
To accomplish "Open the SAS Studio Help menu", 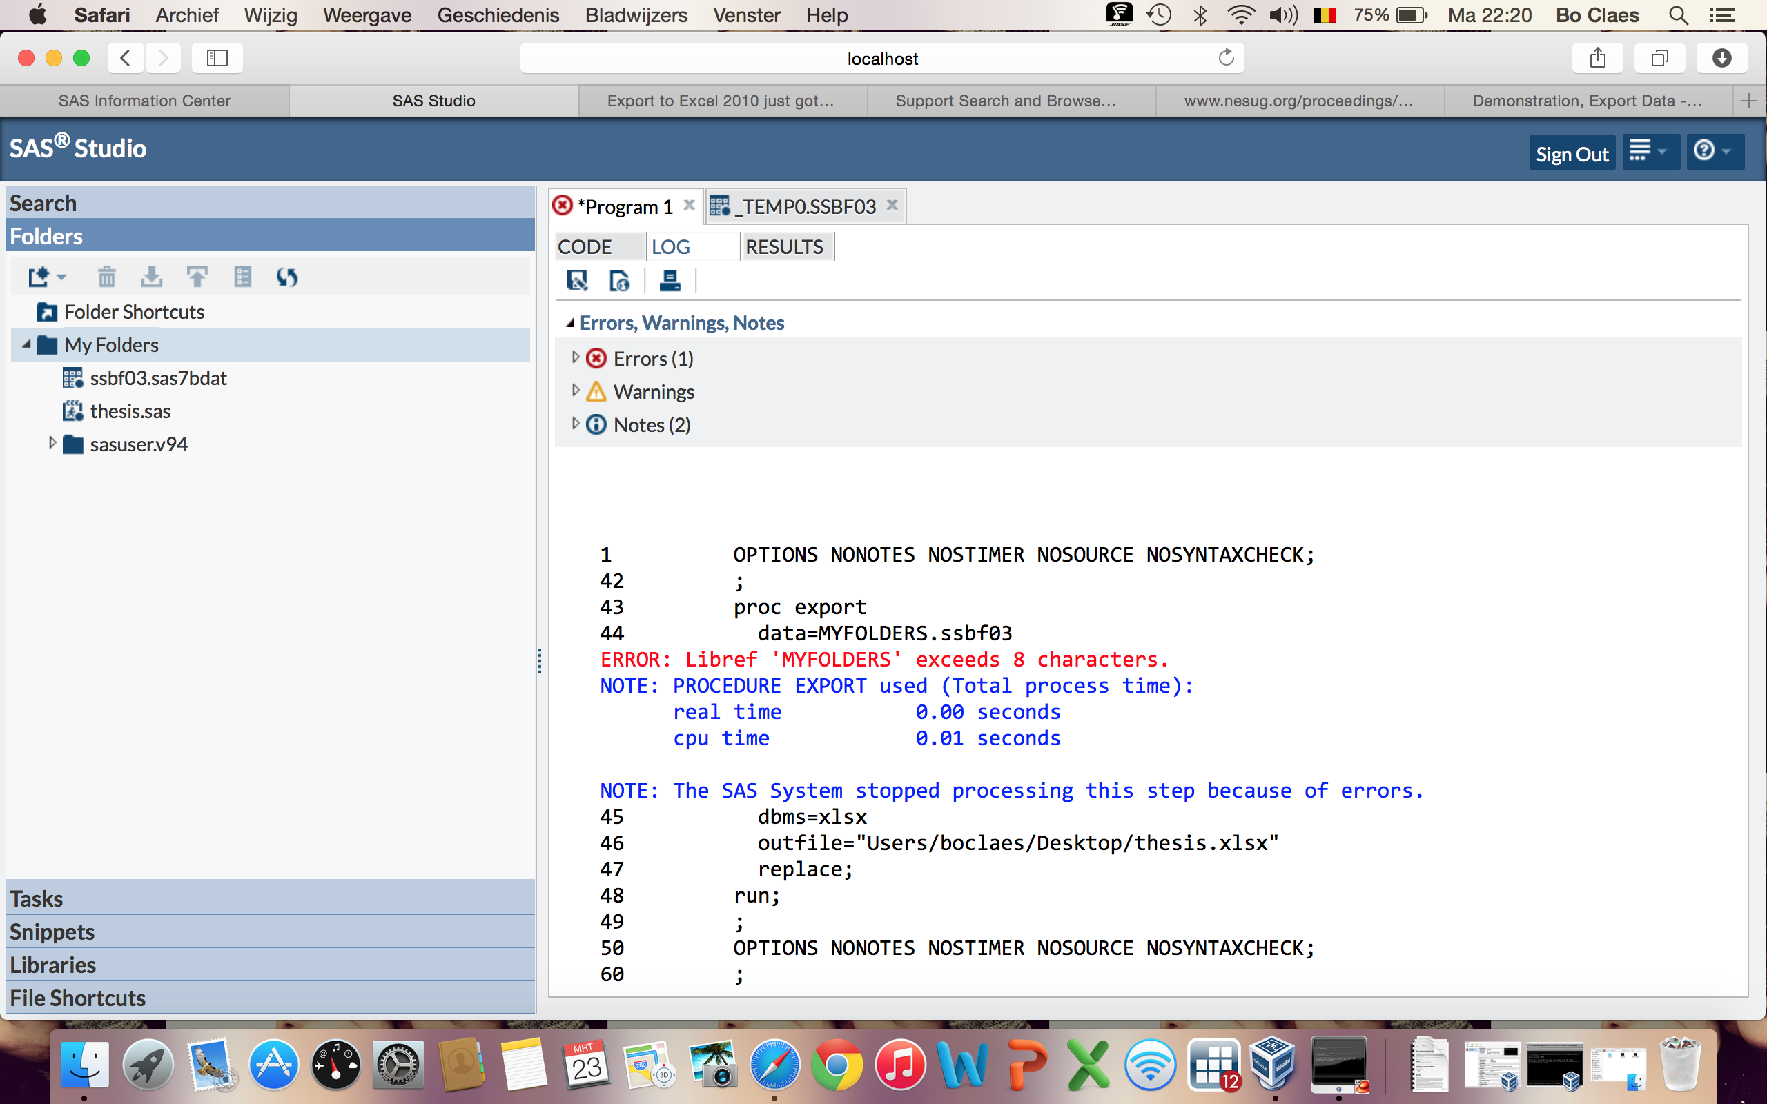I will 1715,152.
